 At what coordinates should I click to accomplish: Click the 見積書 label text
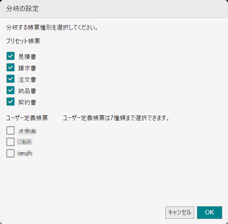point(27,57)
